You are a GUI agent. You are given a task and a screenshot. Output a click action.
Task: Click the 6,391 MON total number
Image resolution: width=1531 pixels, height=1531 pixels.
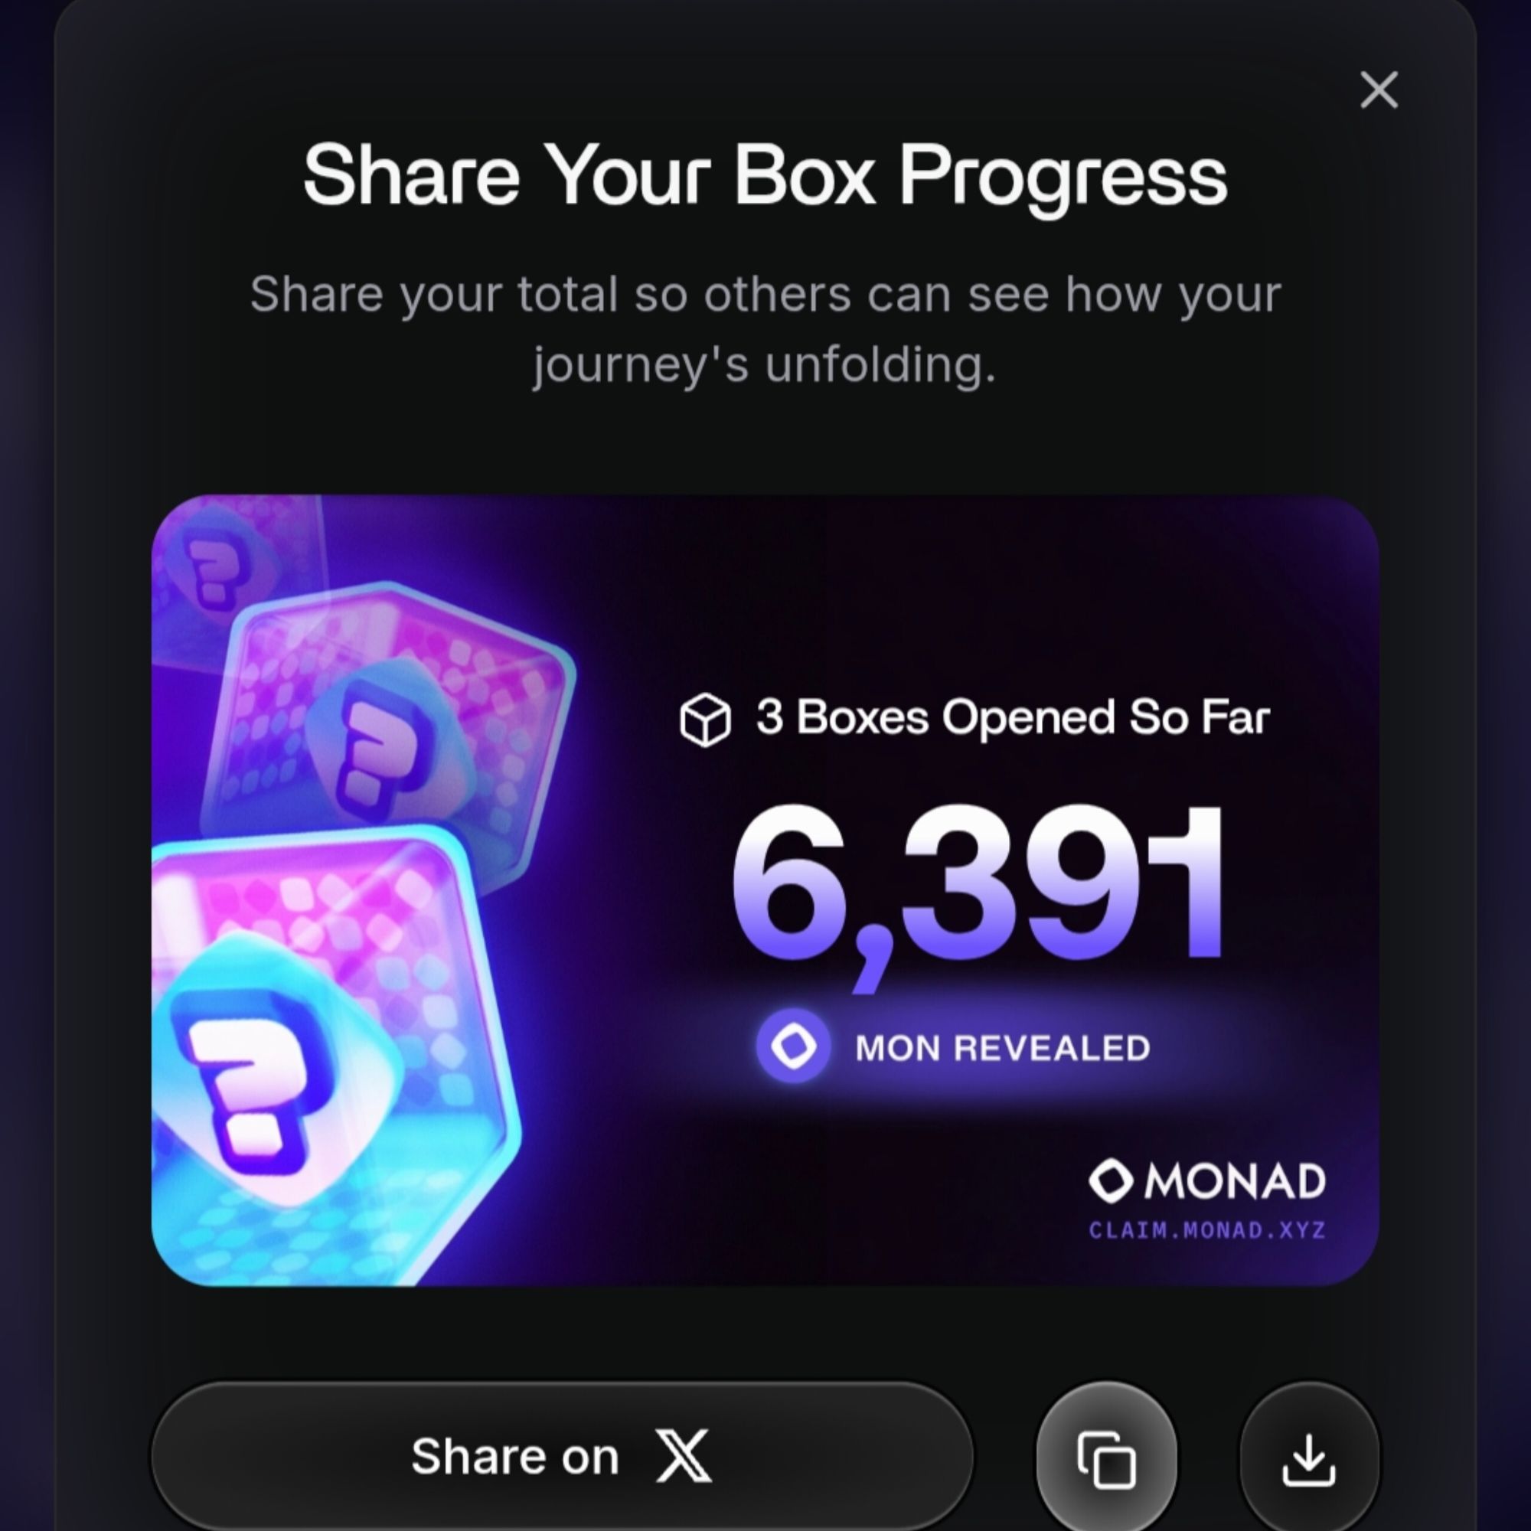click(977, 893)
